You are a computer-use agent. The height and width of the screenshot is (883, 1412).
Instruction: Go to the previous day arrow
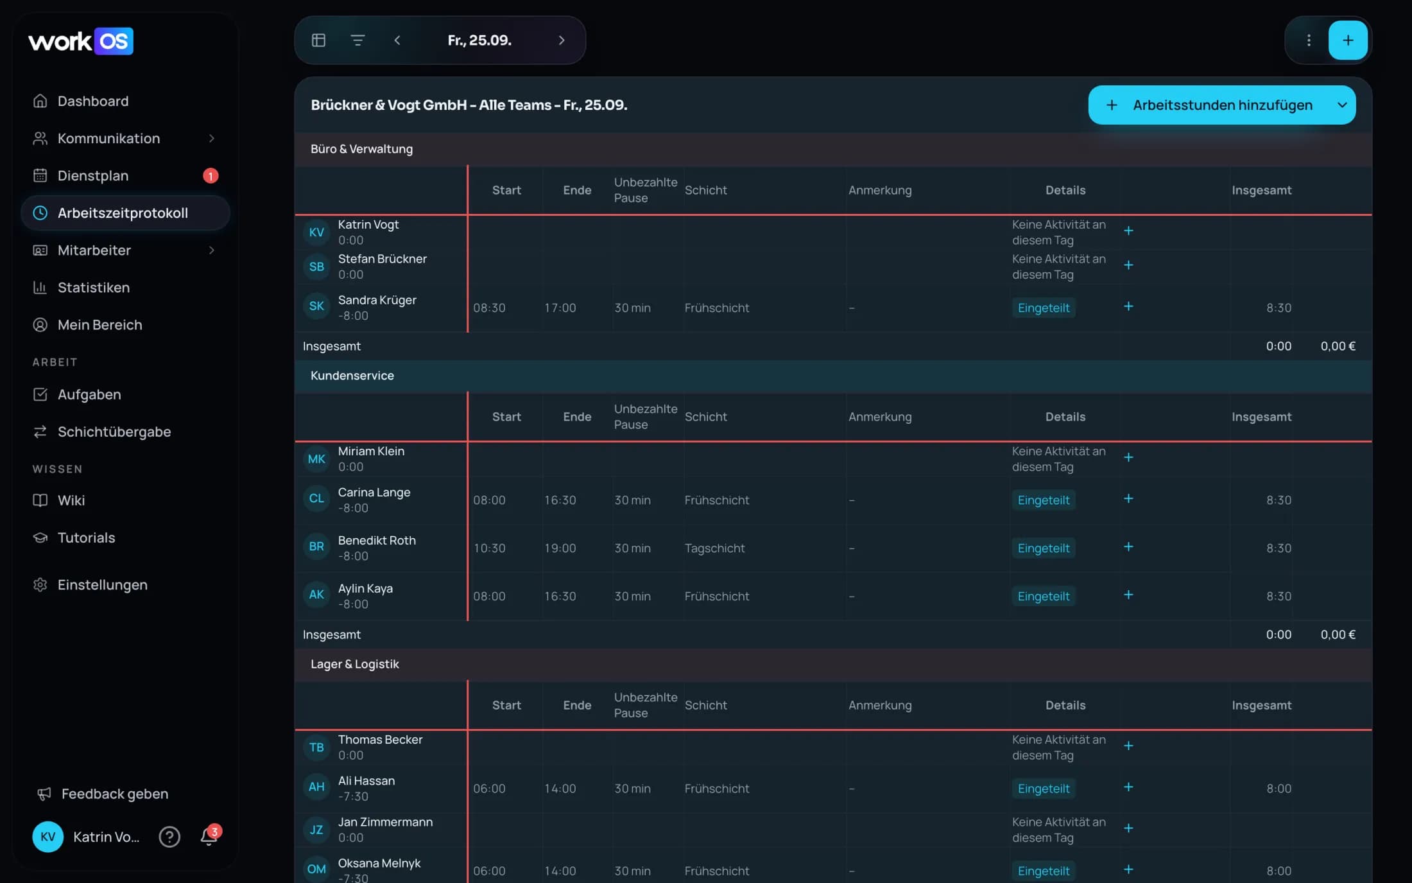click(x=397, y=40)
